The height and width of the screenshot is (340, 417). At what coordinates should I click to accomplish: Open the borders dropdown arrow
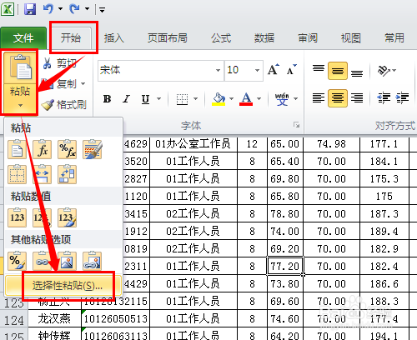(196, 98)
